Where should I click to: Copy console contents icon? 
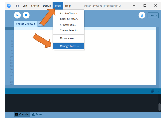(153, 91)
